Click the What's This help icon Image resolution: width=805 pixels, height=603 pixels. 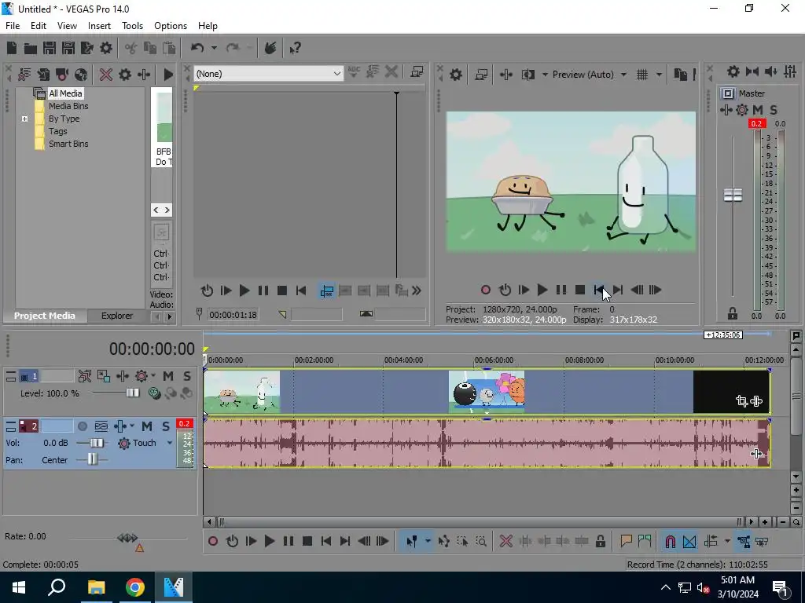(x=295, y=48)
